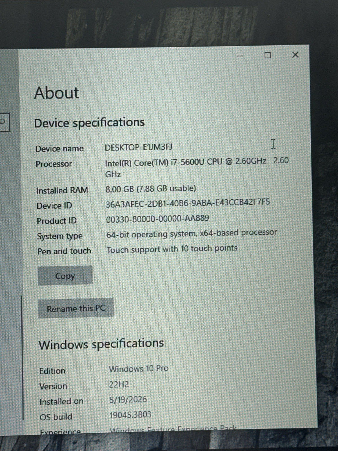Maximize the Settings About window

[x=268, y=55]
